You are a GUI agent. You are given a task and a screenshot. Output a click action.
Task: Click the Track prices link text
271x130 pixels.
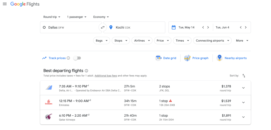coord(57,58)
